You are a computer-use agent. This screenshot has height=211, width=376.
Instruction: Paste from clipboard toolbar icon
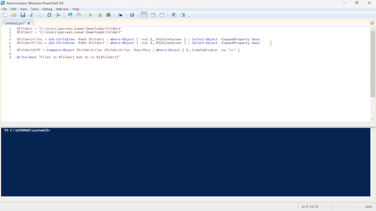click(49, 15)
